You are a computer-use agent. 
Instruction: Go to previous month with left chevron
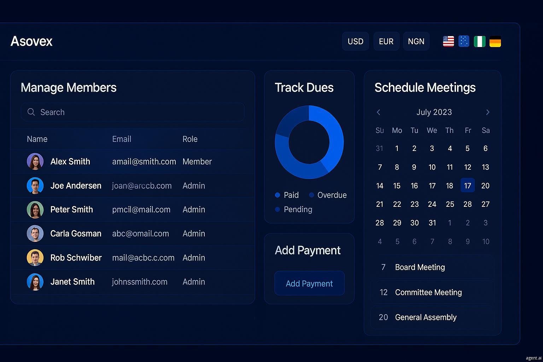click(x=378, y=112)
